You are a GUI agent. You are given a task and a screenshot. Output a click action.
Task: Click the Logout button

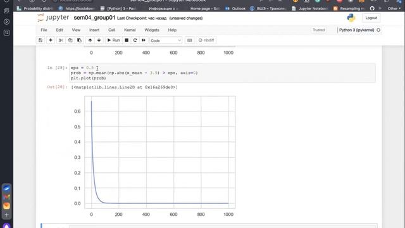point(371,18)
